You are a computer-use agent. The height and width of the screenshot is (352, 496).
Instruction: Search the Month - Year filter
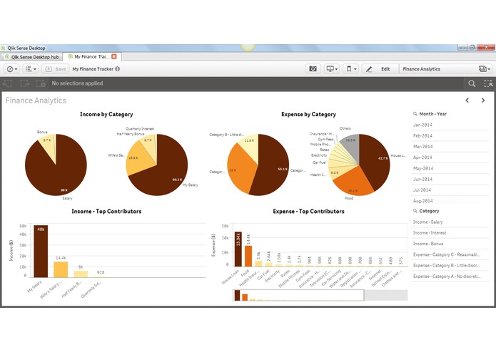(x=415, y=113)
